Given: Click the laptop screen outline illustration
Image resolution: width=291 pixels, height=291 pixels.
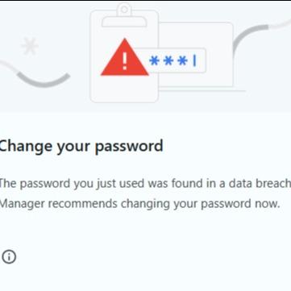Looking at the screenshot, I should (196, 55).
